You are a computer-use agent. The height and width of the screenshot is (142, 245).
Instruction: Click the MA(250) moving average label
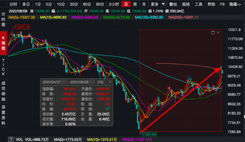click(183, 17)
